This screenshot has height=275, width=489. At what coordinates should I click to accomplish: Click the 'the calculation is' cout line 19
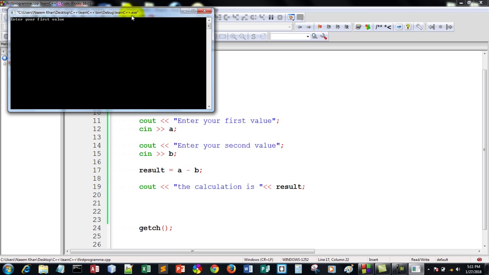click(x=222, y=187)
